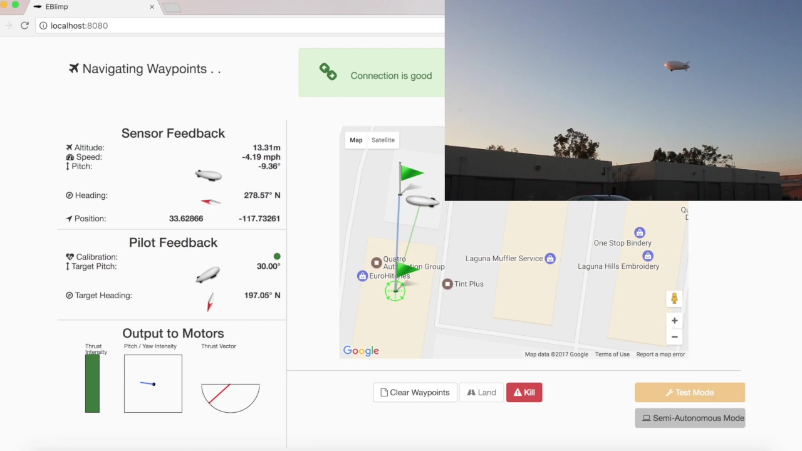
Task: Select the Street View pegman icon
Action: tap(674, 299)
